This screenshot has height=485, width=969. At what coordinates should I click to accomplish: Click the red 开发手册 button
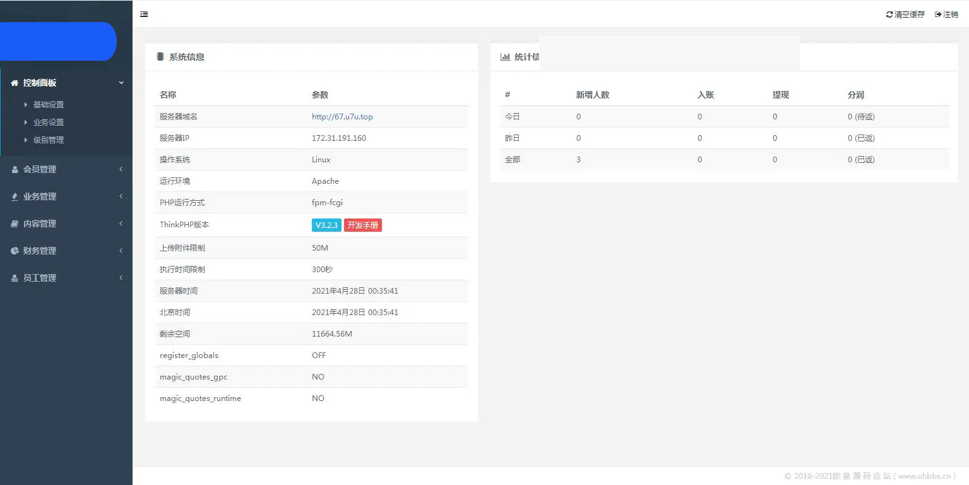(363, 225)
